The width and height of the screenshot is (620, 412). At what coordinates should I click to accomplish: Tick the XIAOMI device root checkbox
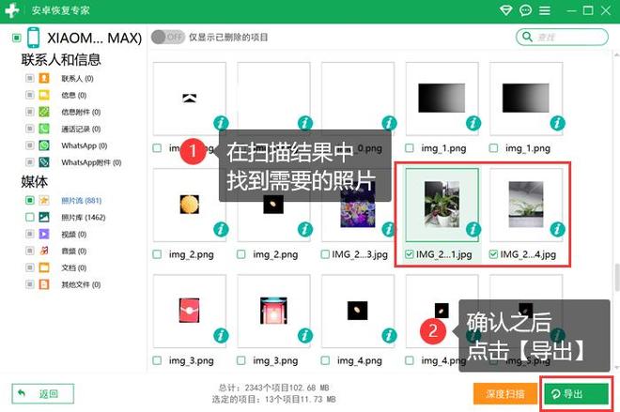pos(17,38)
